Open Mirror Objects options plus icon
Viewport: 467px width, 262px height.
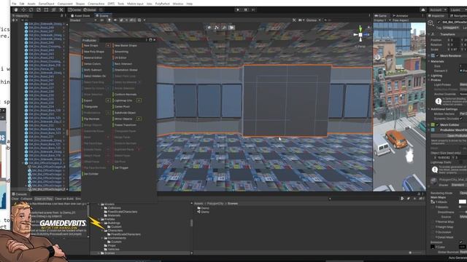click(x=139, y=119)
